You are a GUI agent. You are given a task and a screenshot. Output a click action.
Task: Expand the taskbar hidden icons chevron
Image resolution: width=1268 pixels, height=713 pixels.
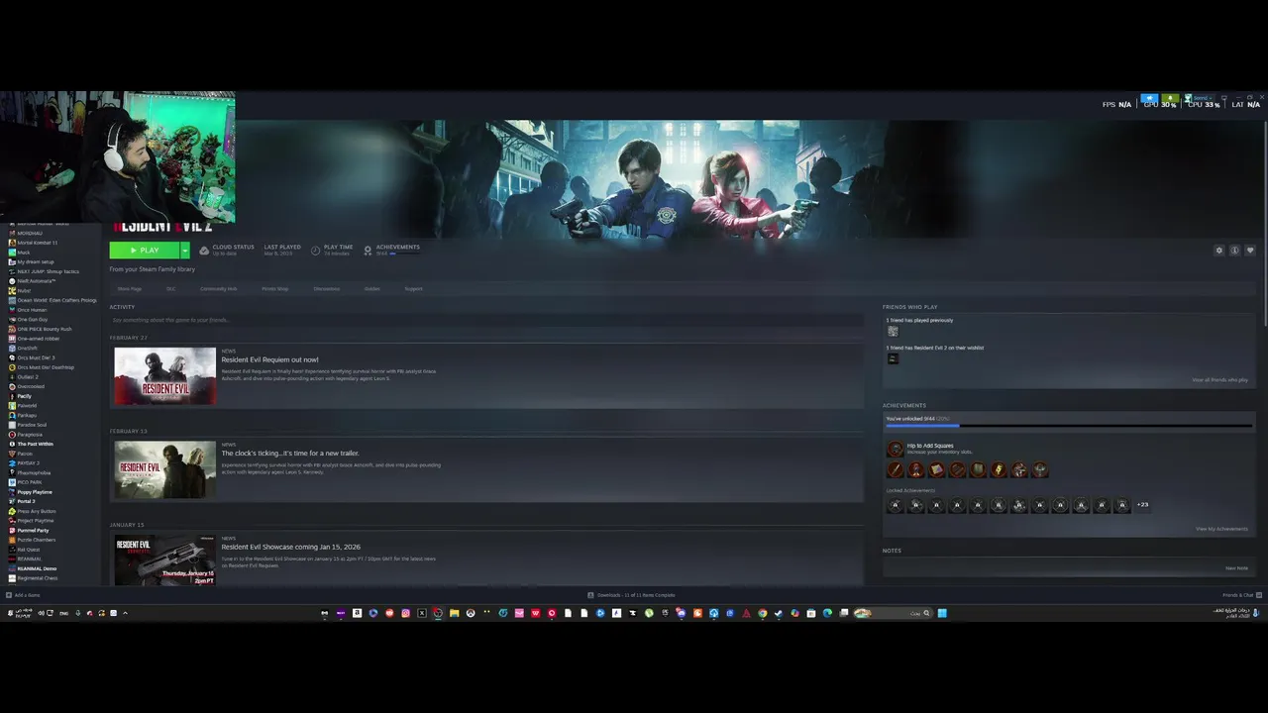point(125,613)
